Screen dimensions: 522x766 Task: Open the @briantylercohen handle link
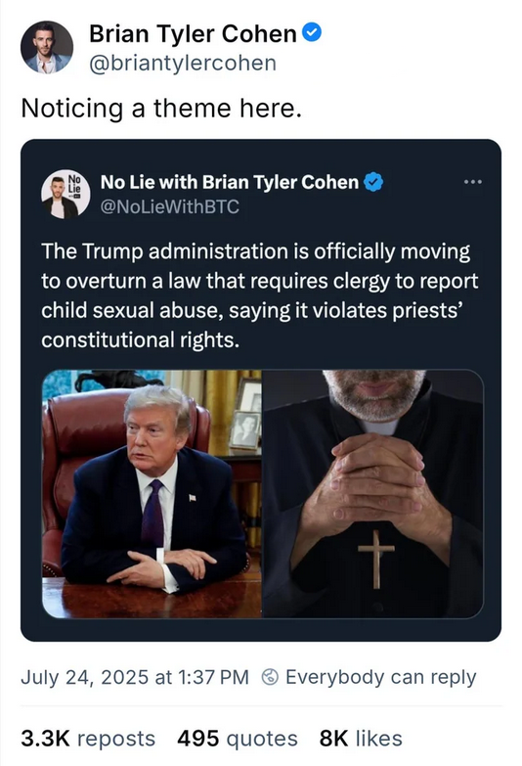(x=183, y=63)
